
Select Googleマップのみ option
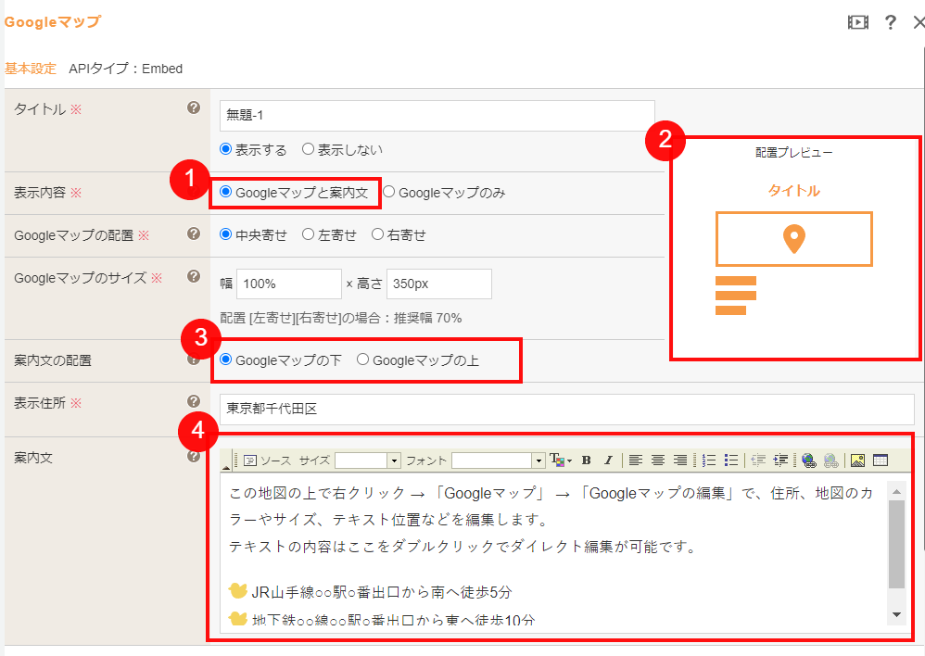pyautogui.click(x=388, y=192)
